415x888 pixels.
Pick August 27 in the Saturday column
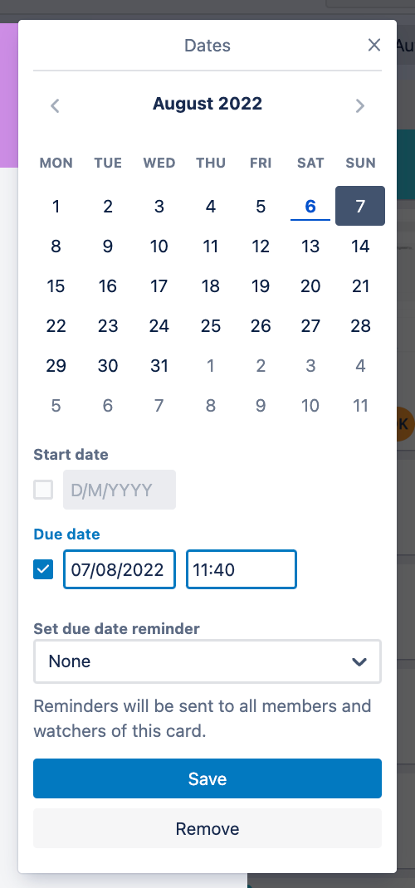point(310,325)
